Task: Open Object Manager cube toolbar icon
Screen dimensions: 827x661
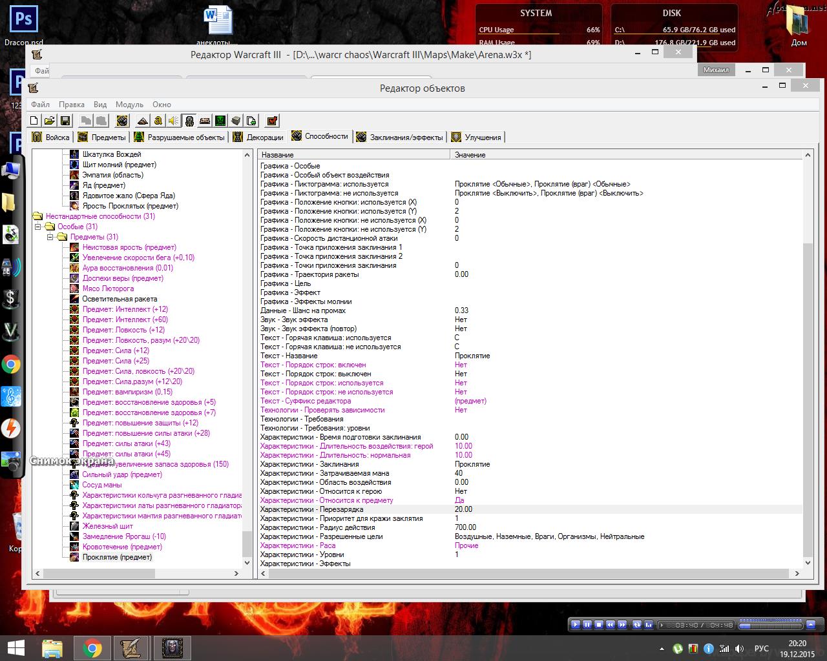Action: (x=236, y=121)
